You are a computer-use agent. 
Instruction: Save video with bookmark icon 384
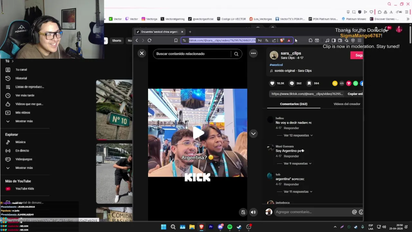[x=309, y=83]
